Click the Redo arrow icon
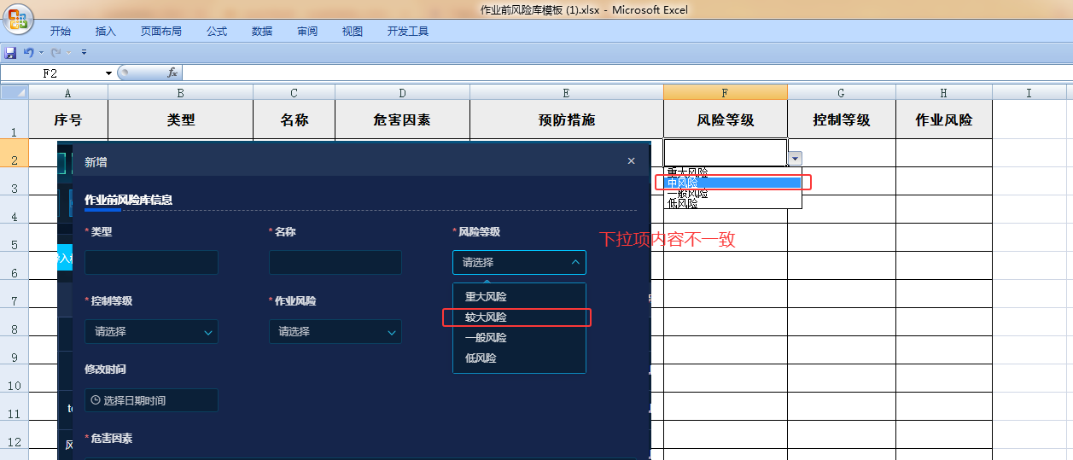 [x=56, y=53]
